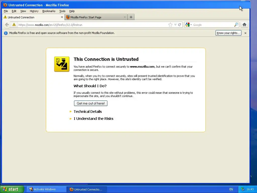This screenshot has width=257, height=193.
Task: Open search engine selector dropdown
Action: tap(191, 25)
